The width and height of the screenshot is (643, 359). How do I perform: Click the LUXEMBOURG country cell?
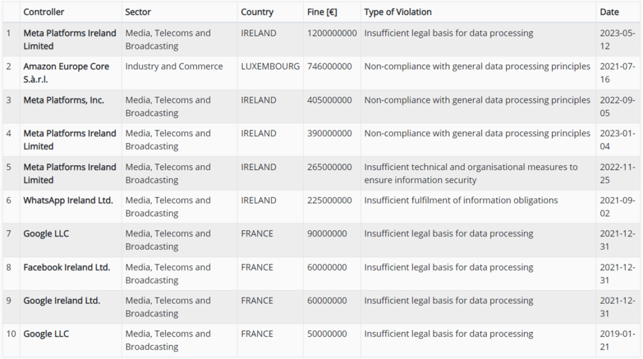pos(270,67)
